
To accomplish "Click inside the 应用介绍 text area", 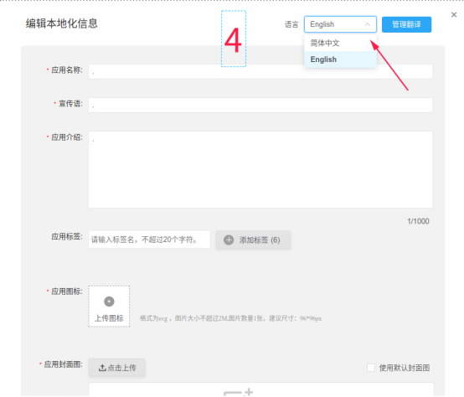I will pos(260,169).
